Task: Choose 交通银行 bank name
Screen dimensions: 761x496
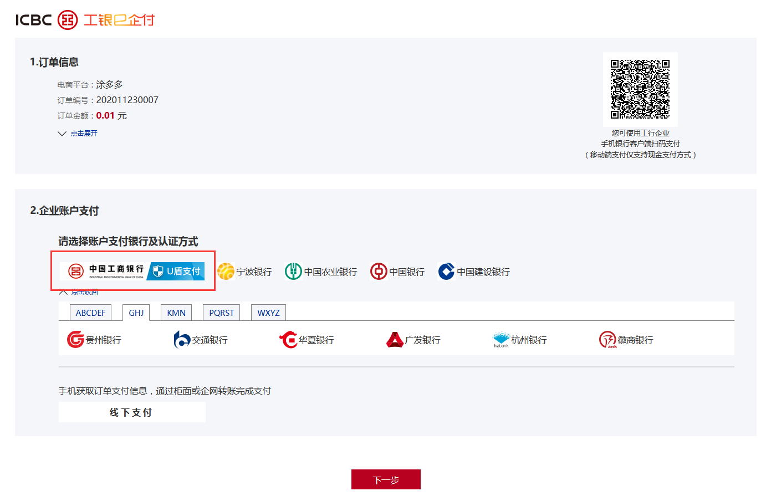Action: pyautogui.click(x=210, y=340)
